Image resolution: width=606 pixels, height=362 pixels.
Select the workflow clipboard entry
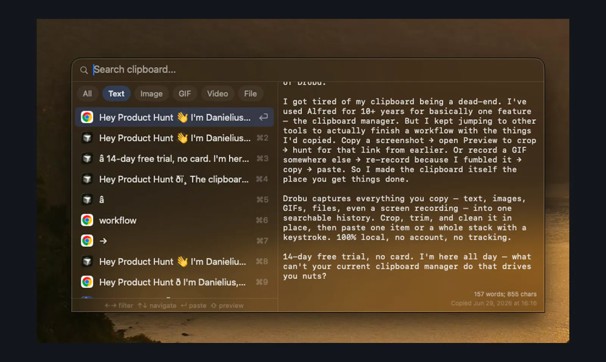(175, 220)
